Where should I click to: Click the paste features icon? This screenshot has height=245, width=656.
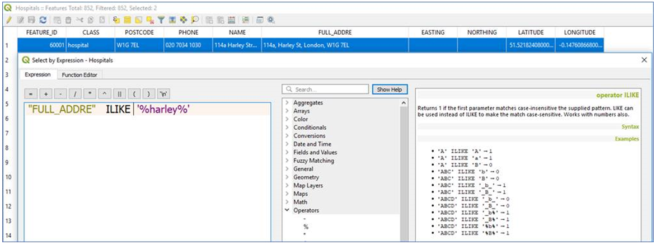point(102,20)
